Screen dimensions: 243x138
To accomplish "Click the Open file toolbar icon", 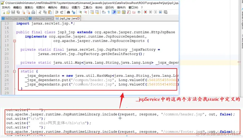I will point(8,12).
